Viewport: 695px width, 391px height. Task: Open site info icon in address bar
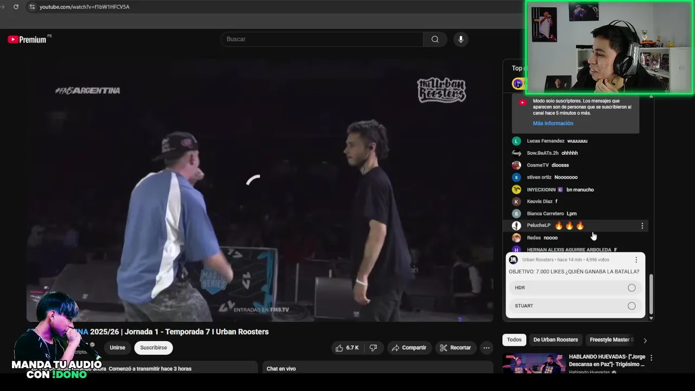tap(32, 7)
